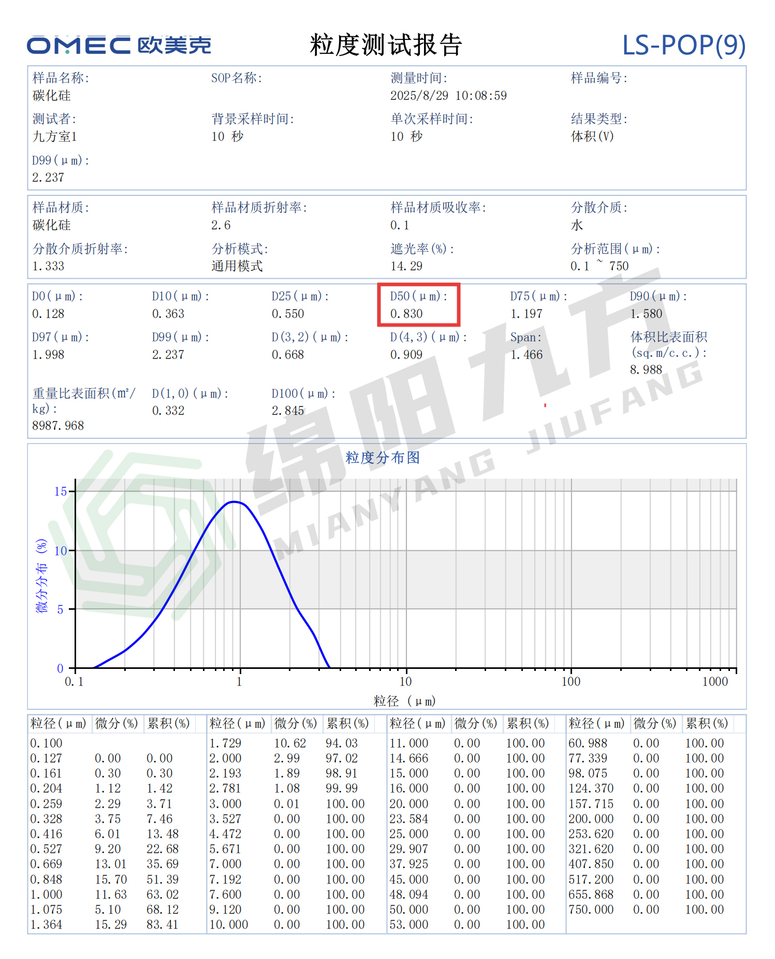Select D25 value 0.550
The width and height of the screenshot is (775, 959).
tap(288, 313)
